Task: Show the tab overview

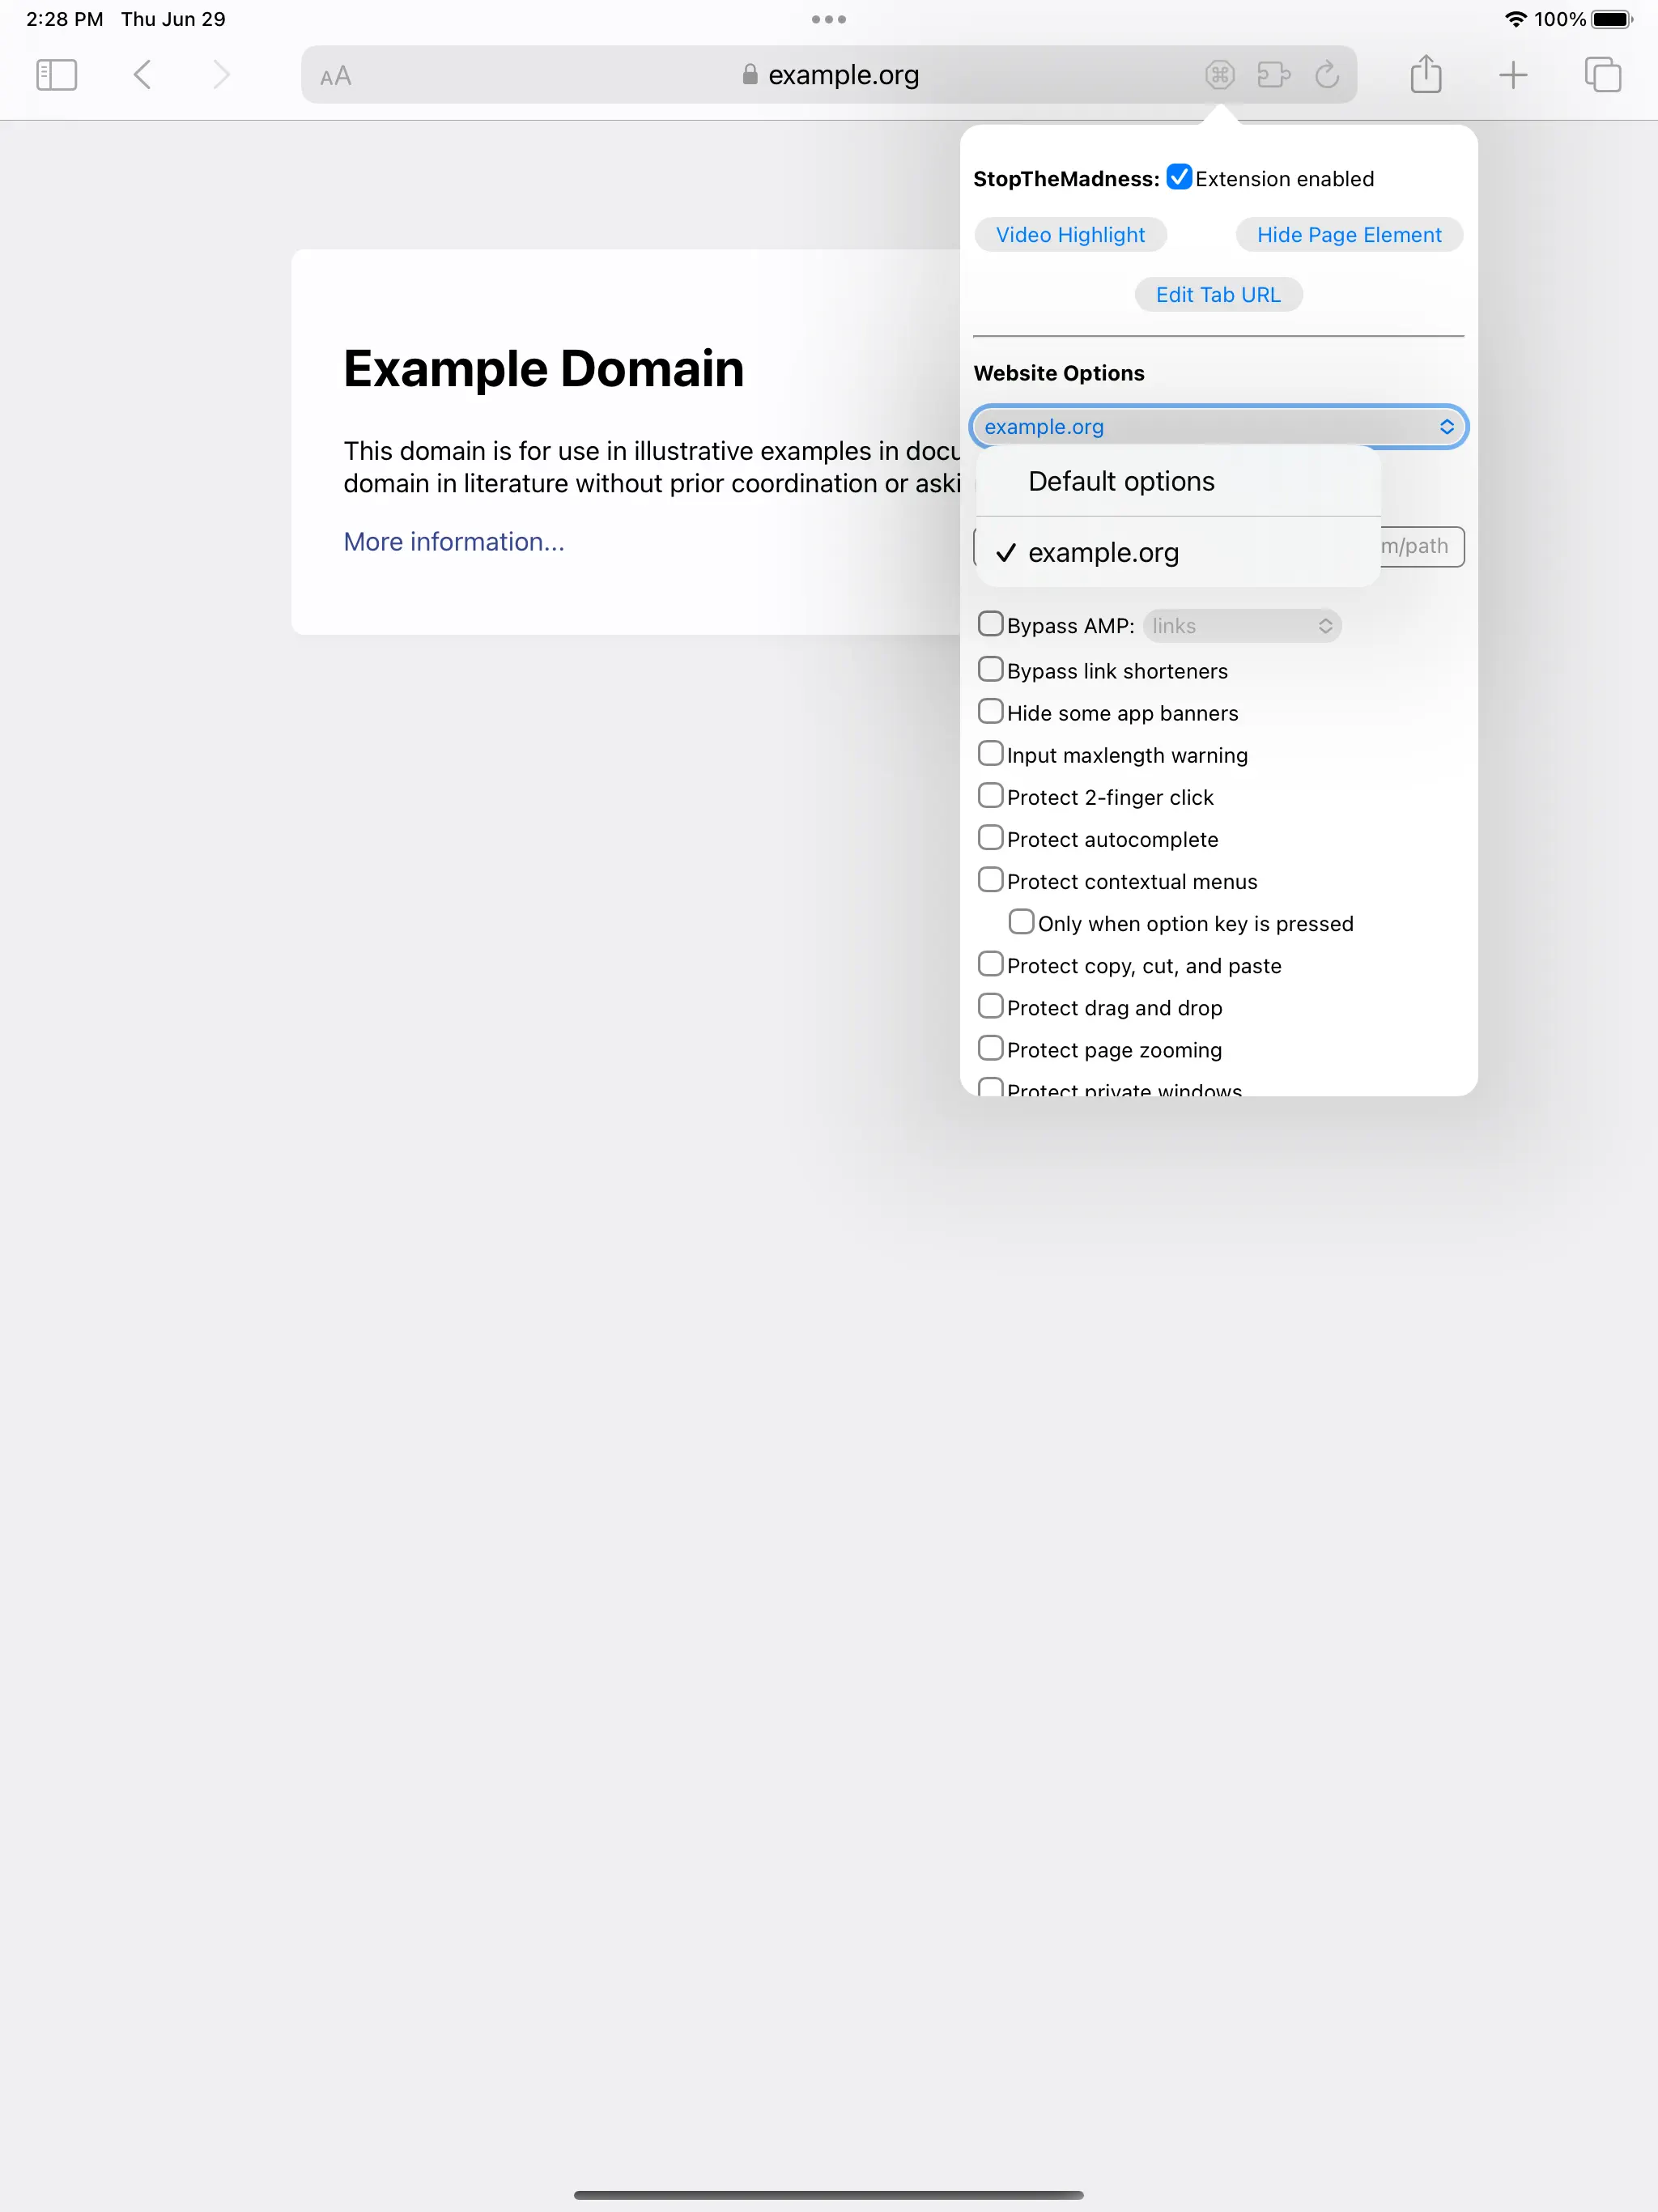Action: coord(1602,75)
